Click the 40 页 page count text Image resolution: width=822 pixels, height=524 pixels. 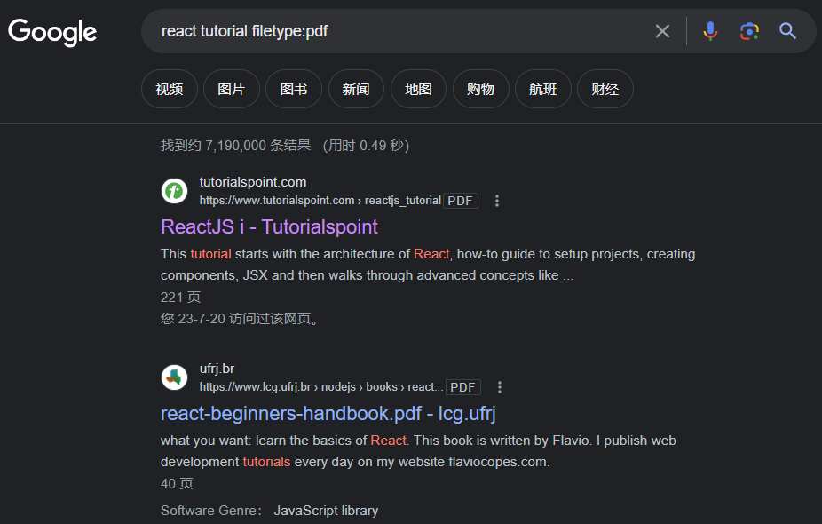coord(177,484)
